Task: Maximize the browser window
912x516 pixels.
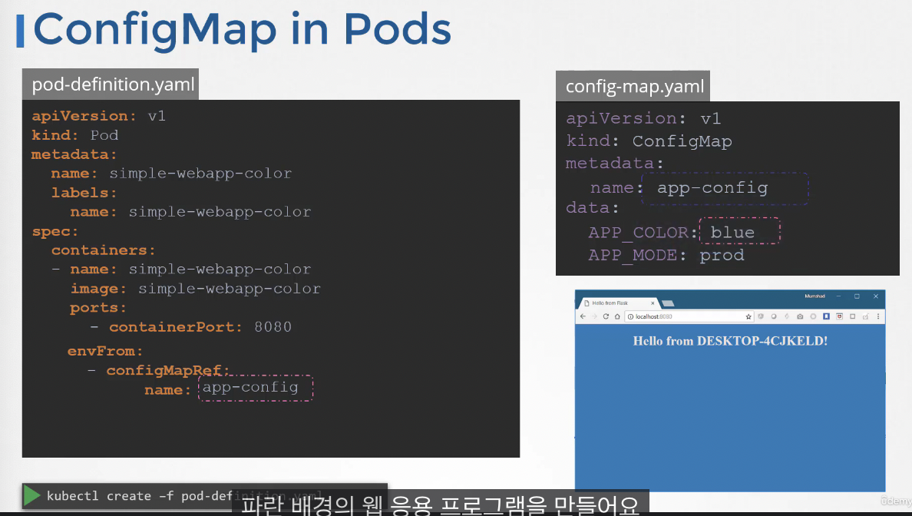Action: (857, 296)
